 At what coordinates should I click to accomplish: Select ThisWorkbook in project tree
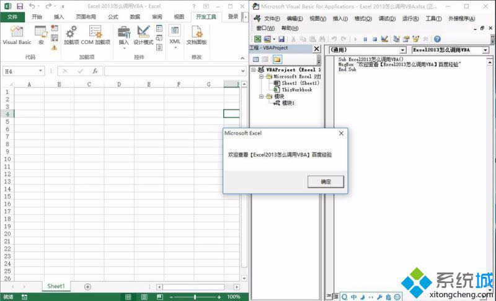pyautogui.click(x=296, y=90)
